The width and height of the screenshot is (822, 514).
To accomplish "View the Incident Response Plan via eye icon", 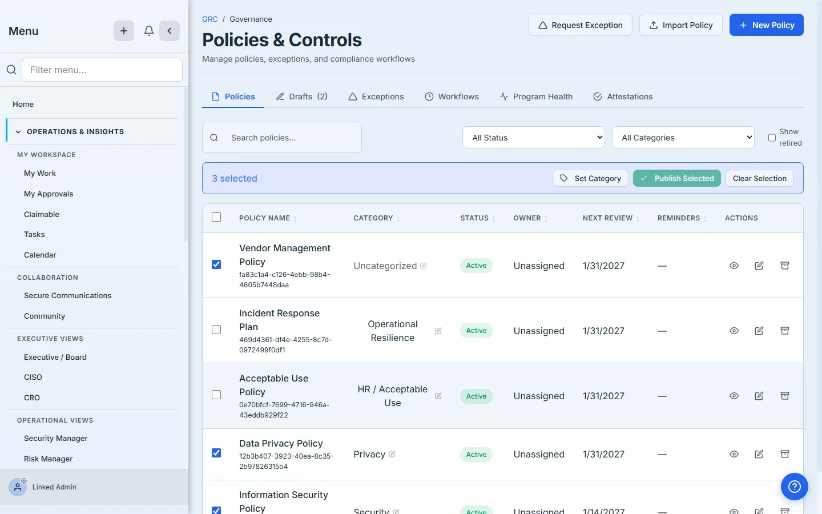I will [734, 331].
